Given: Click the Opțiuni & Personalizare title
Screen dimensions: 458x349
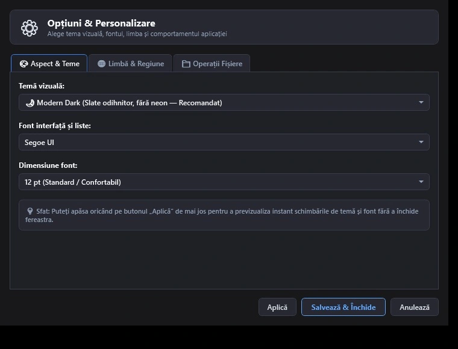Looking at the screenshot, I should point(101,23).
